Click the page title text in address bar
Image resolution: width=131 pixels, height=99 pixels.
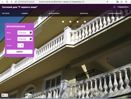61,2
